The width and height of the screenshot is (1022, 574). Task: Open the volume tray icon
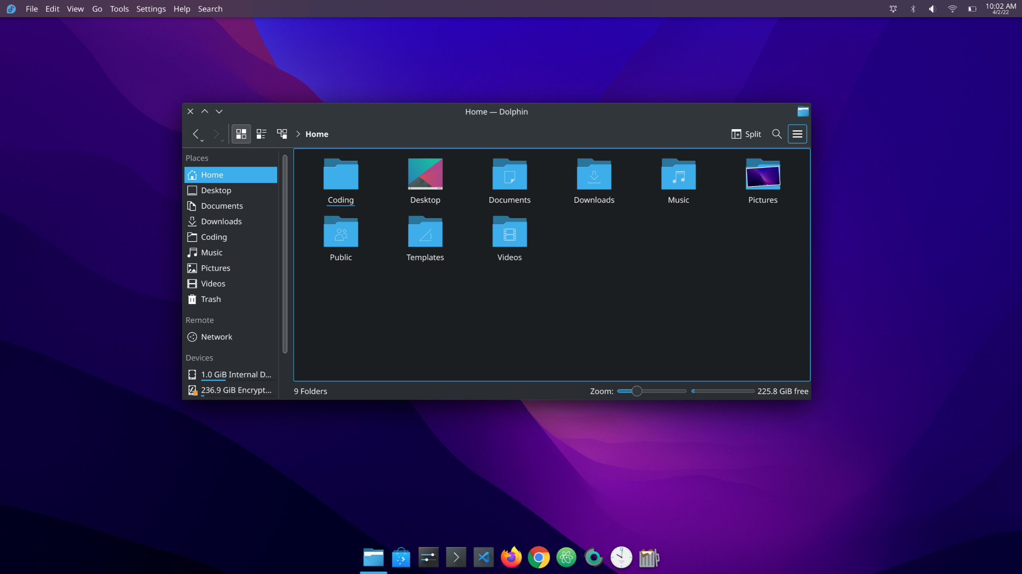pyautogui.click(x=932, y=9)
